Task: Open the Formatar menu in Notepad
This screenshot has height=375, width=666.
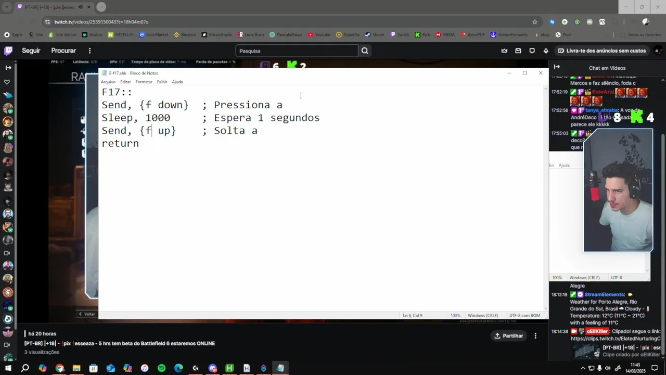Action: (144, 82)
